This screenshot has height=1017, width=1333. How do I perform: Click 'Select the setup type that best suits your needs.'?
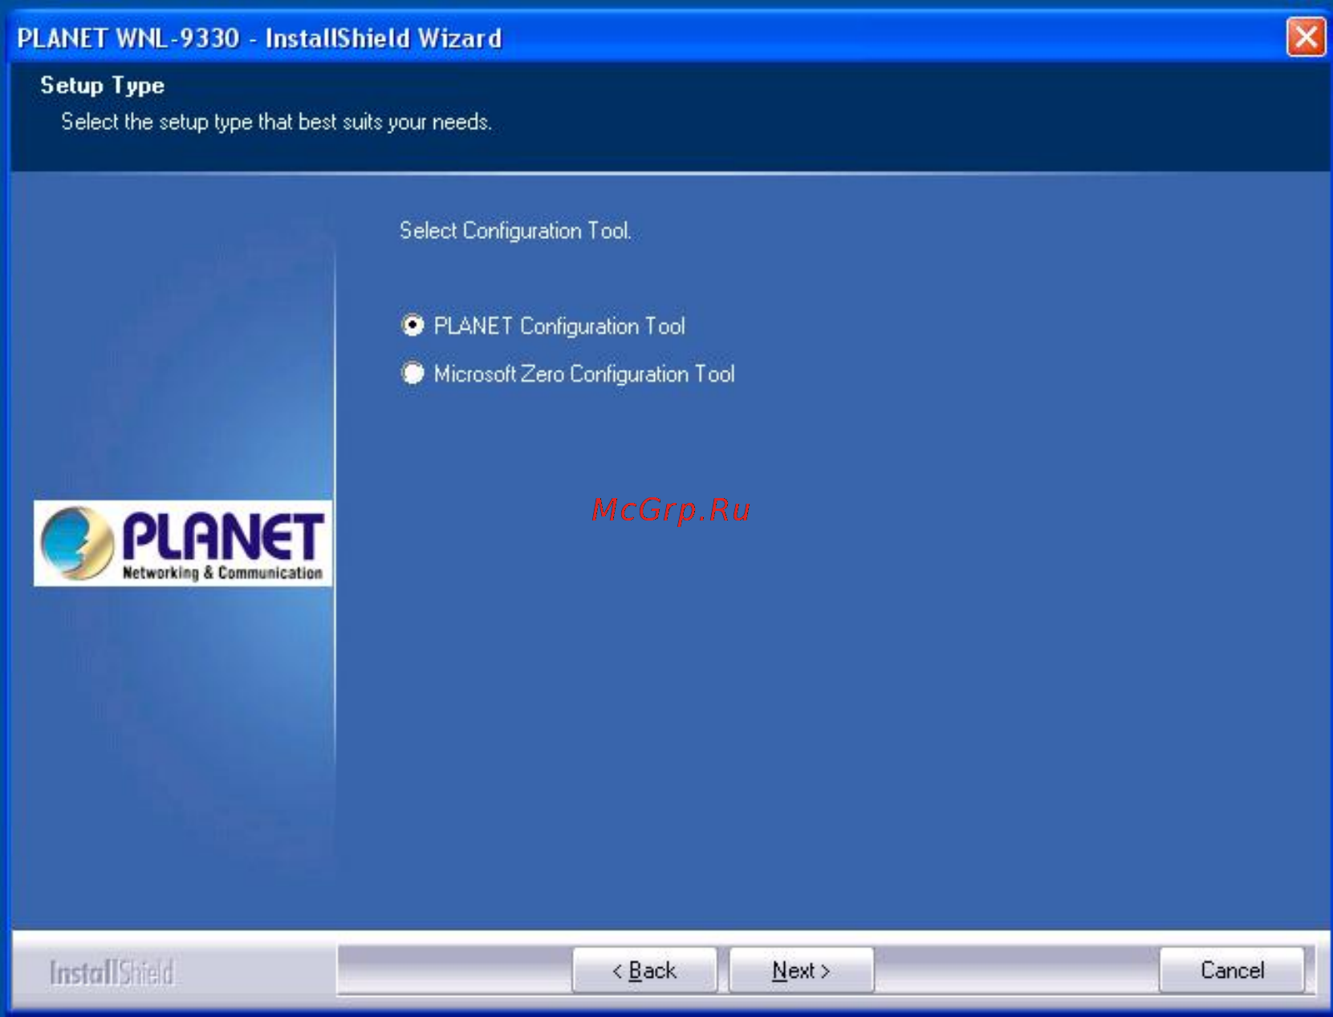pos(276,122)
